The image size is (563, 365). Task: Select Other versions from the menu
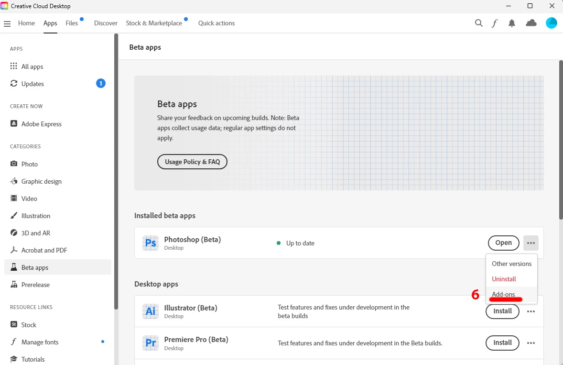(x=511, y=264)
